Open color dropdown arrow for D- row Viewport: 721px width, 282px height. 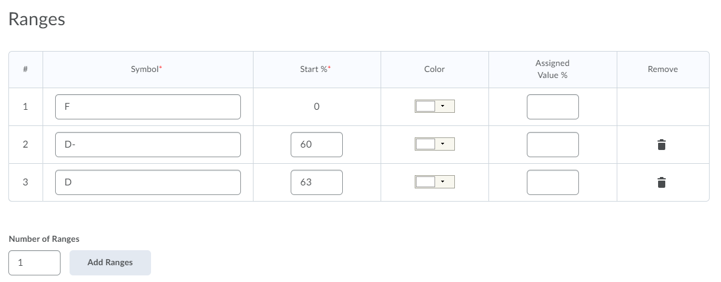click(x=443, y=144)
